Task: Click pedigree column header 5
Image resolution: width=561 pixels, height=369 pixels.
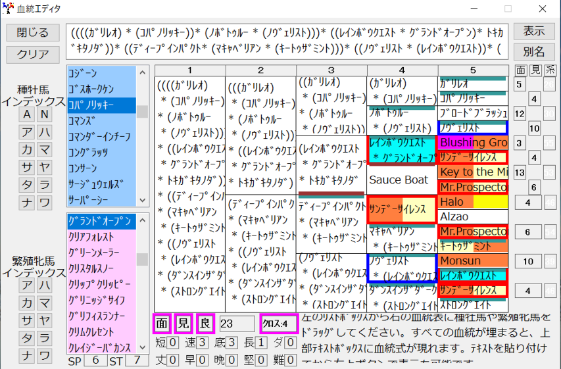Action: [473, 70]
